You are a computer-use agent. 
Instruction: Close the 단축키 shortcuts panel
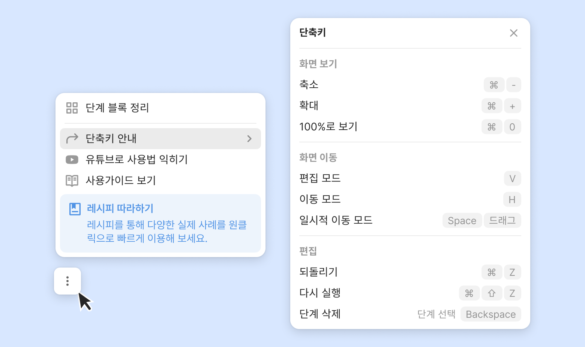[514, 33]
